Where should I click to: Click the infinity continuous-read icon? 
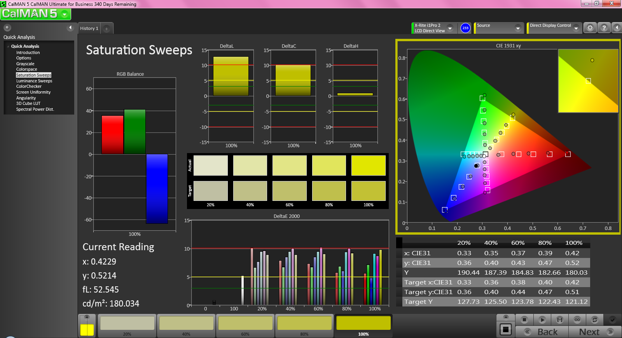point(577,320)
